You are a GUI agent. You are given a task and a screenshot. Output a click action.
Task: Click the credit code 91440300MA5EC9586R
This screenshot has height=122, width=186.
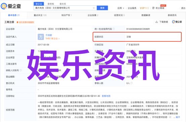(x=138, y=29)
